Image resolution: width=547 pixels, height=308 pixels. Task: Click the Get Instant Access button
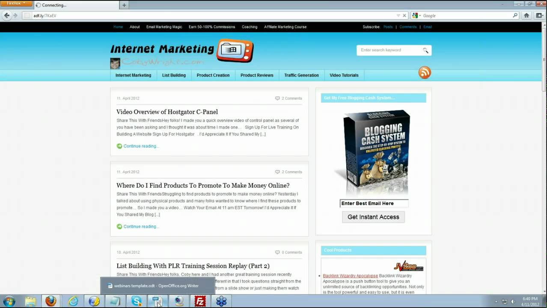pyautogui.click(x=373, y=217)
